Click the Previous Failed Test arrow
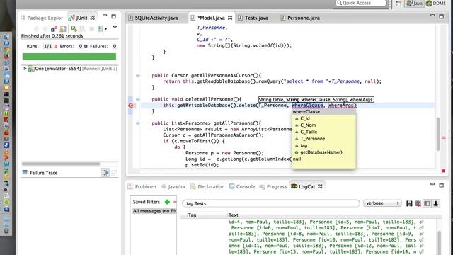Image resolution: width=453 pixels, height=255 pixels. coord(45,28)
